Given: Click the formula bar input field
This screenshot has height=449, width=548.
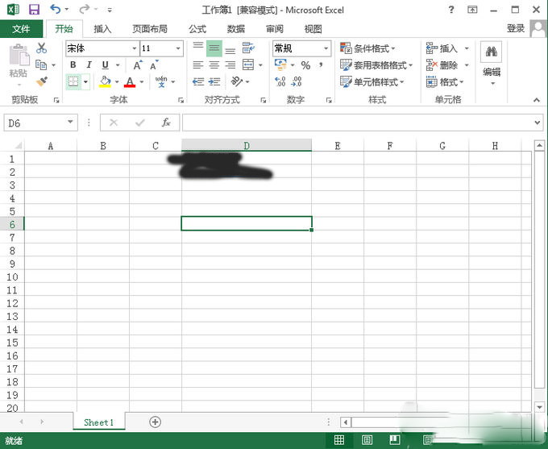Looking at the screenshot, I should (358, 123).
